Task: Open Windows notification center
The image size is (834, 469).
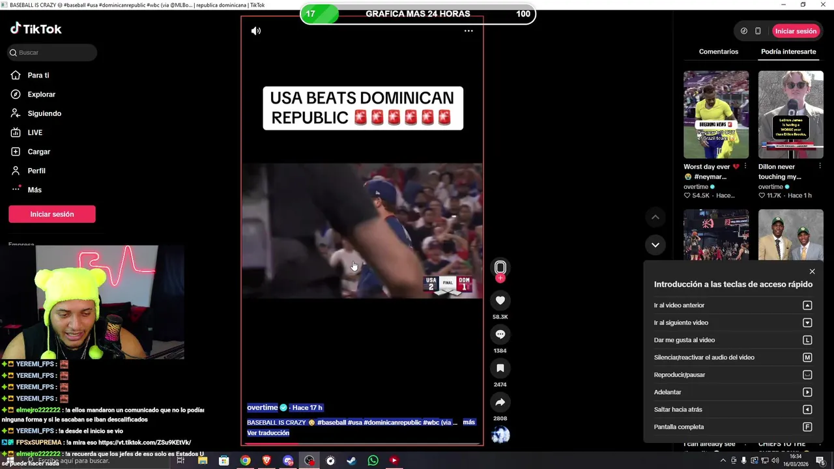Action: coord(820,461)
